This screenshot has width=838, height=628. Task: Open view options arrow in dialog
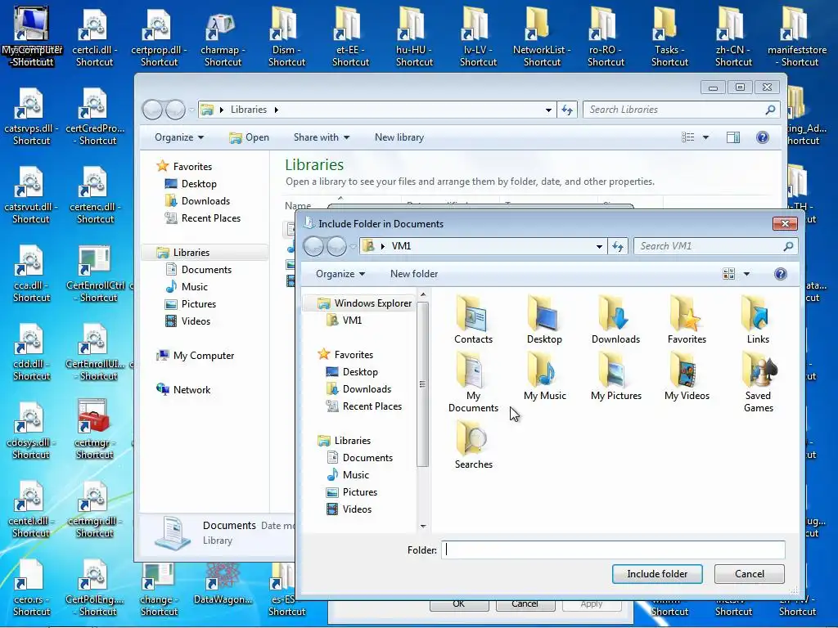[x=746, y=274]
